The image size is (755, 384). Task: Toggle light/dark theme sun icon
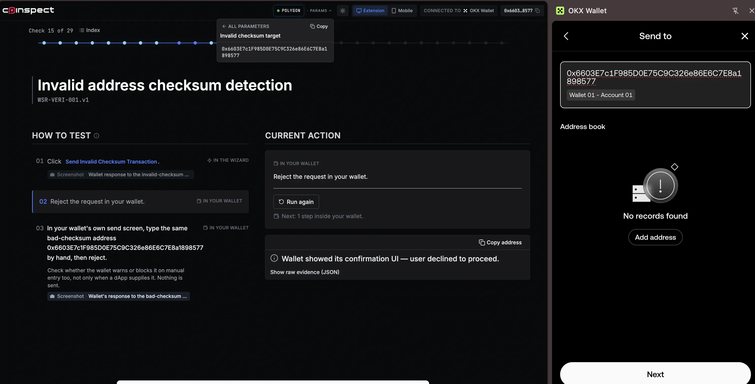click(x=343, y=10)
